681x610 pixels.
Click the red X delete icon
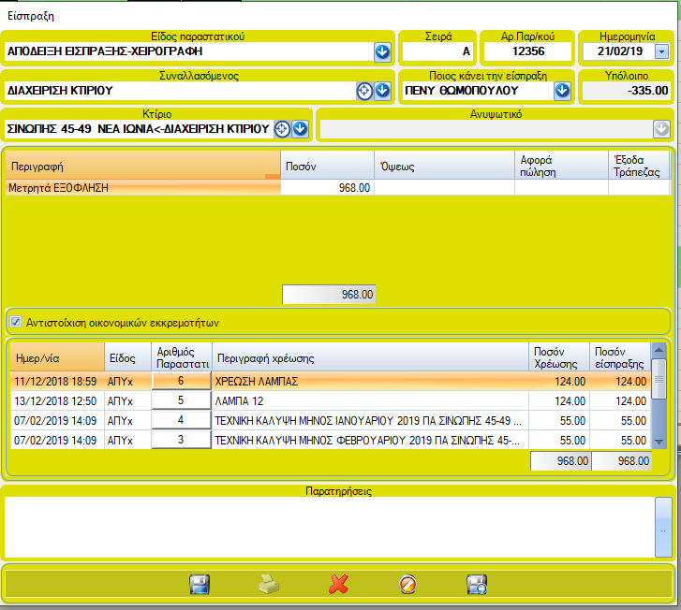[x=338, y=585]
